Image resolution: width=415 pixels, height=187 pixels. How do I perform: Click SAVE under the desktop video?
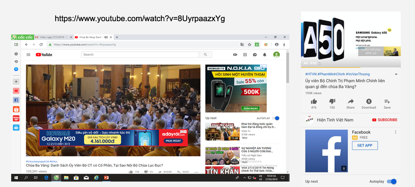183,172
